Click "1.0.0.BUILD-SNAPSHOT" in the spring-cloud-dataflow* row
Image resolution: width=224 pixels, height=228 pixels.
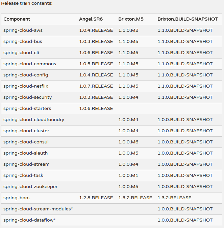coord(185,220)
